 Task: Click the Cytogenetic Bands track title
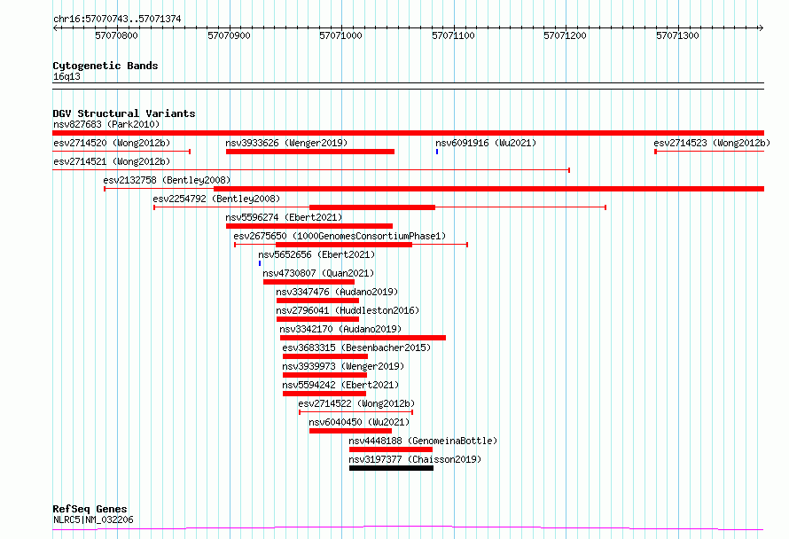pos(105,66)
